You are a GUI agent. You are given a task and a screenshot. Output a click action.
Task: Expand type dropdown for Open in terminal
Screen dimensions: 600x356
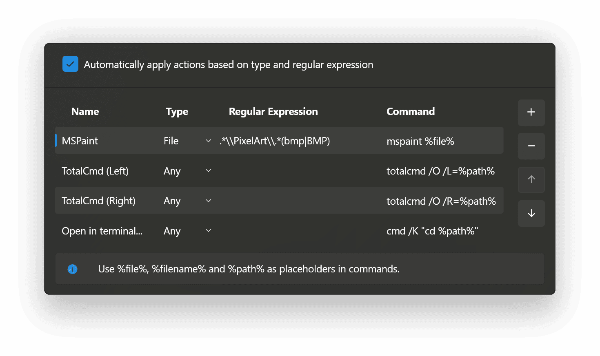click(208, 231)
